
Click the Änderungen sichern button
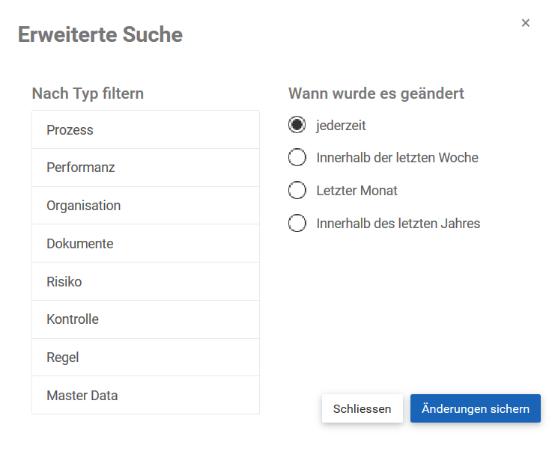(475, 409)
